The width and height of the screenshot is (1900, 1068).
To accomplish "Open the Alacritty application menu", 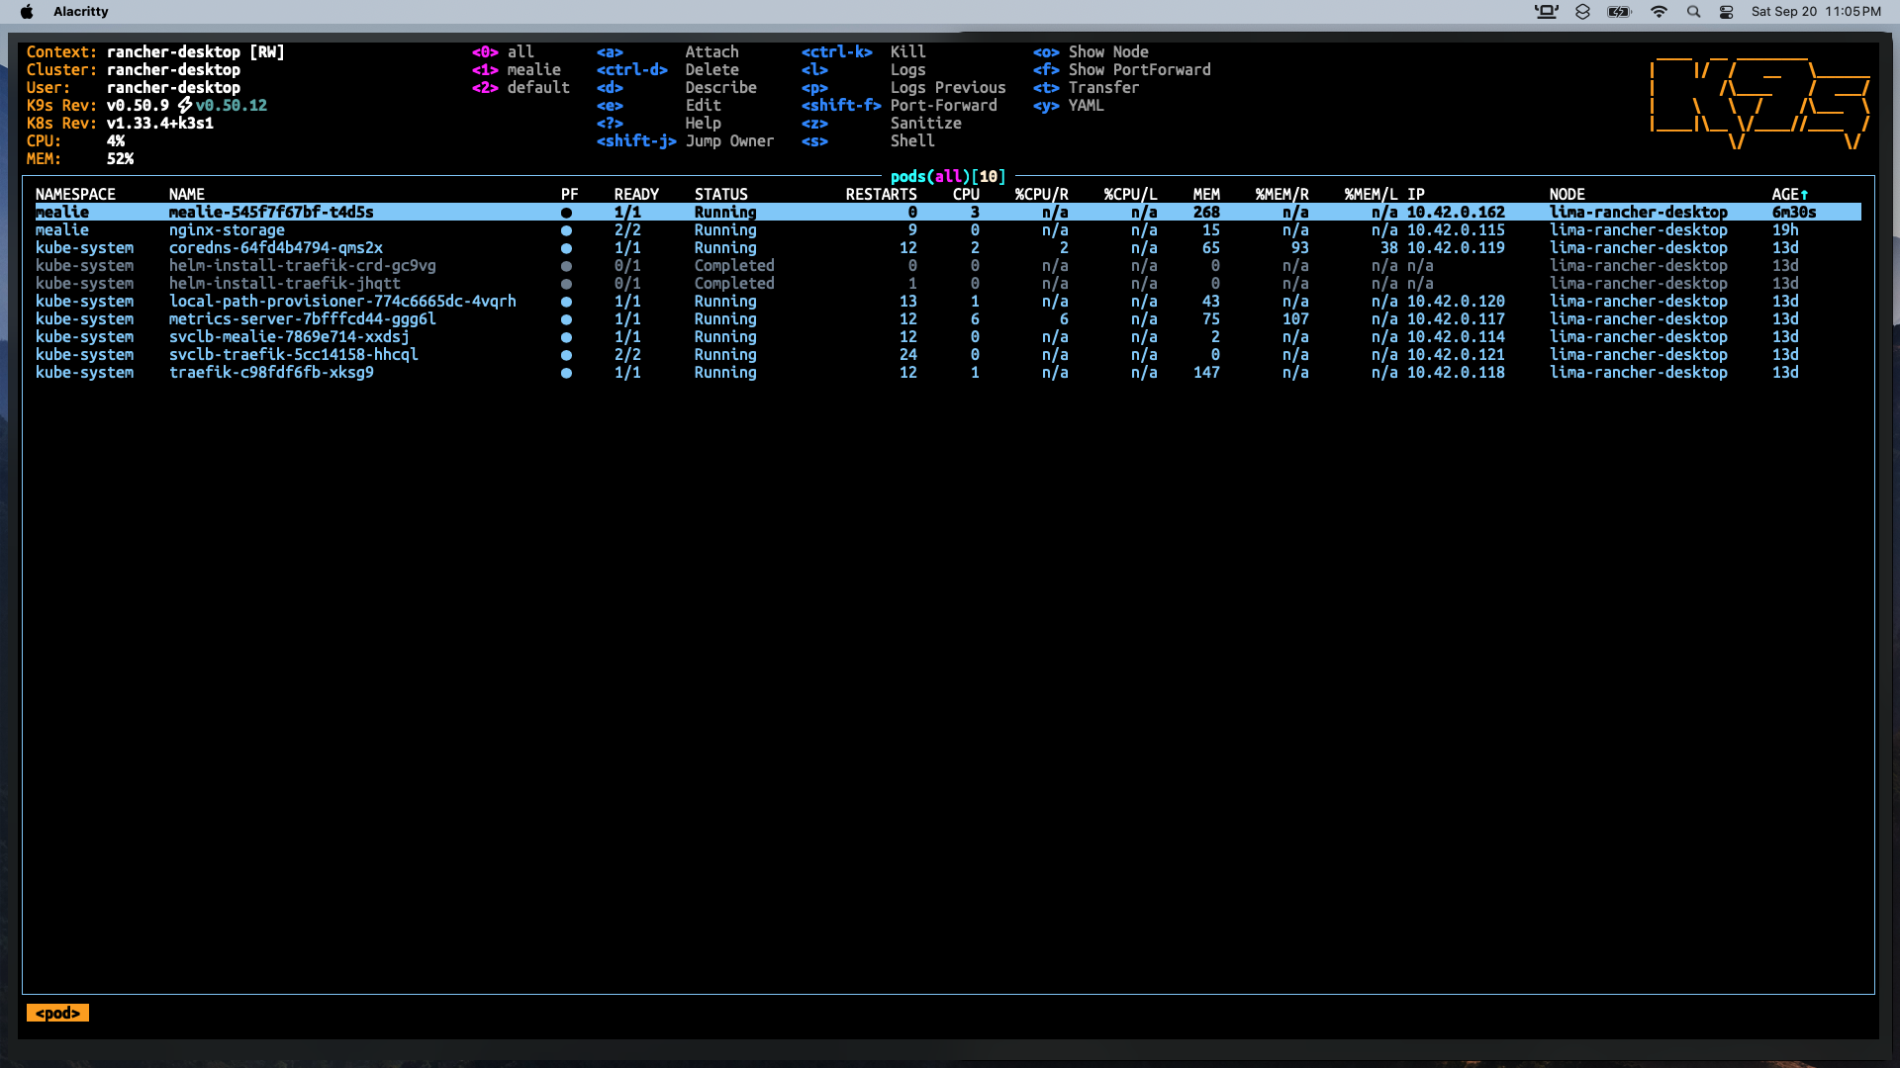I will point(80,12).
